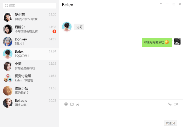Open the emoji picker in chat toolbar
The height and width of the screenshot is (127, 184).
point(66,104)
